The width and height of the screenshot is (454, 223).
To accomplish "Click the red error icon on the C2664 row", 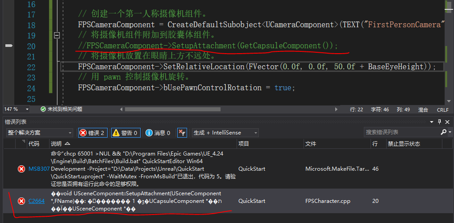I will pos(21,201).
